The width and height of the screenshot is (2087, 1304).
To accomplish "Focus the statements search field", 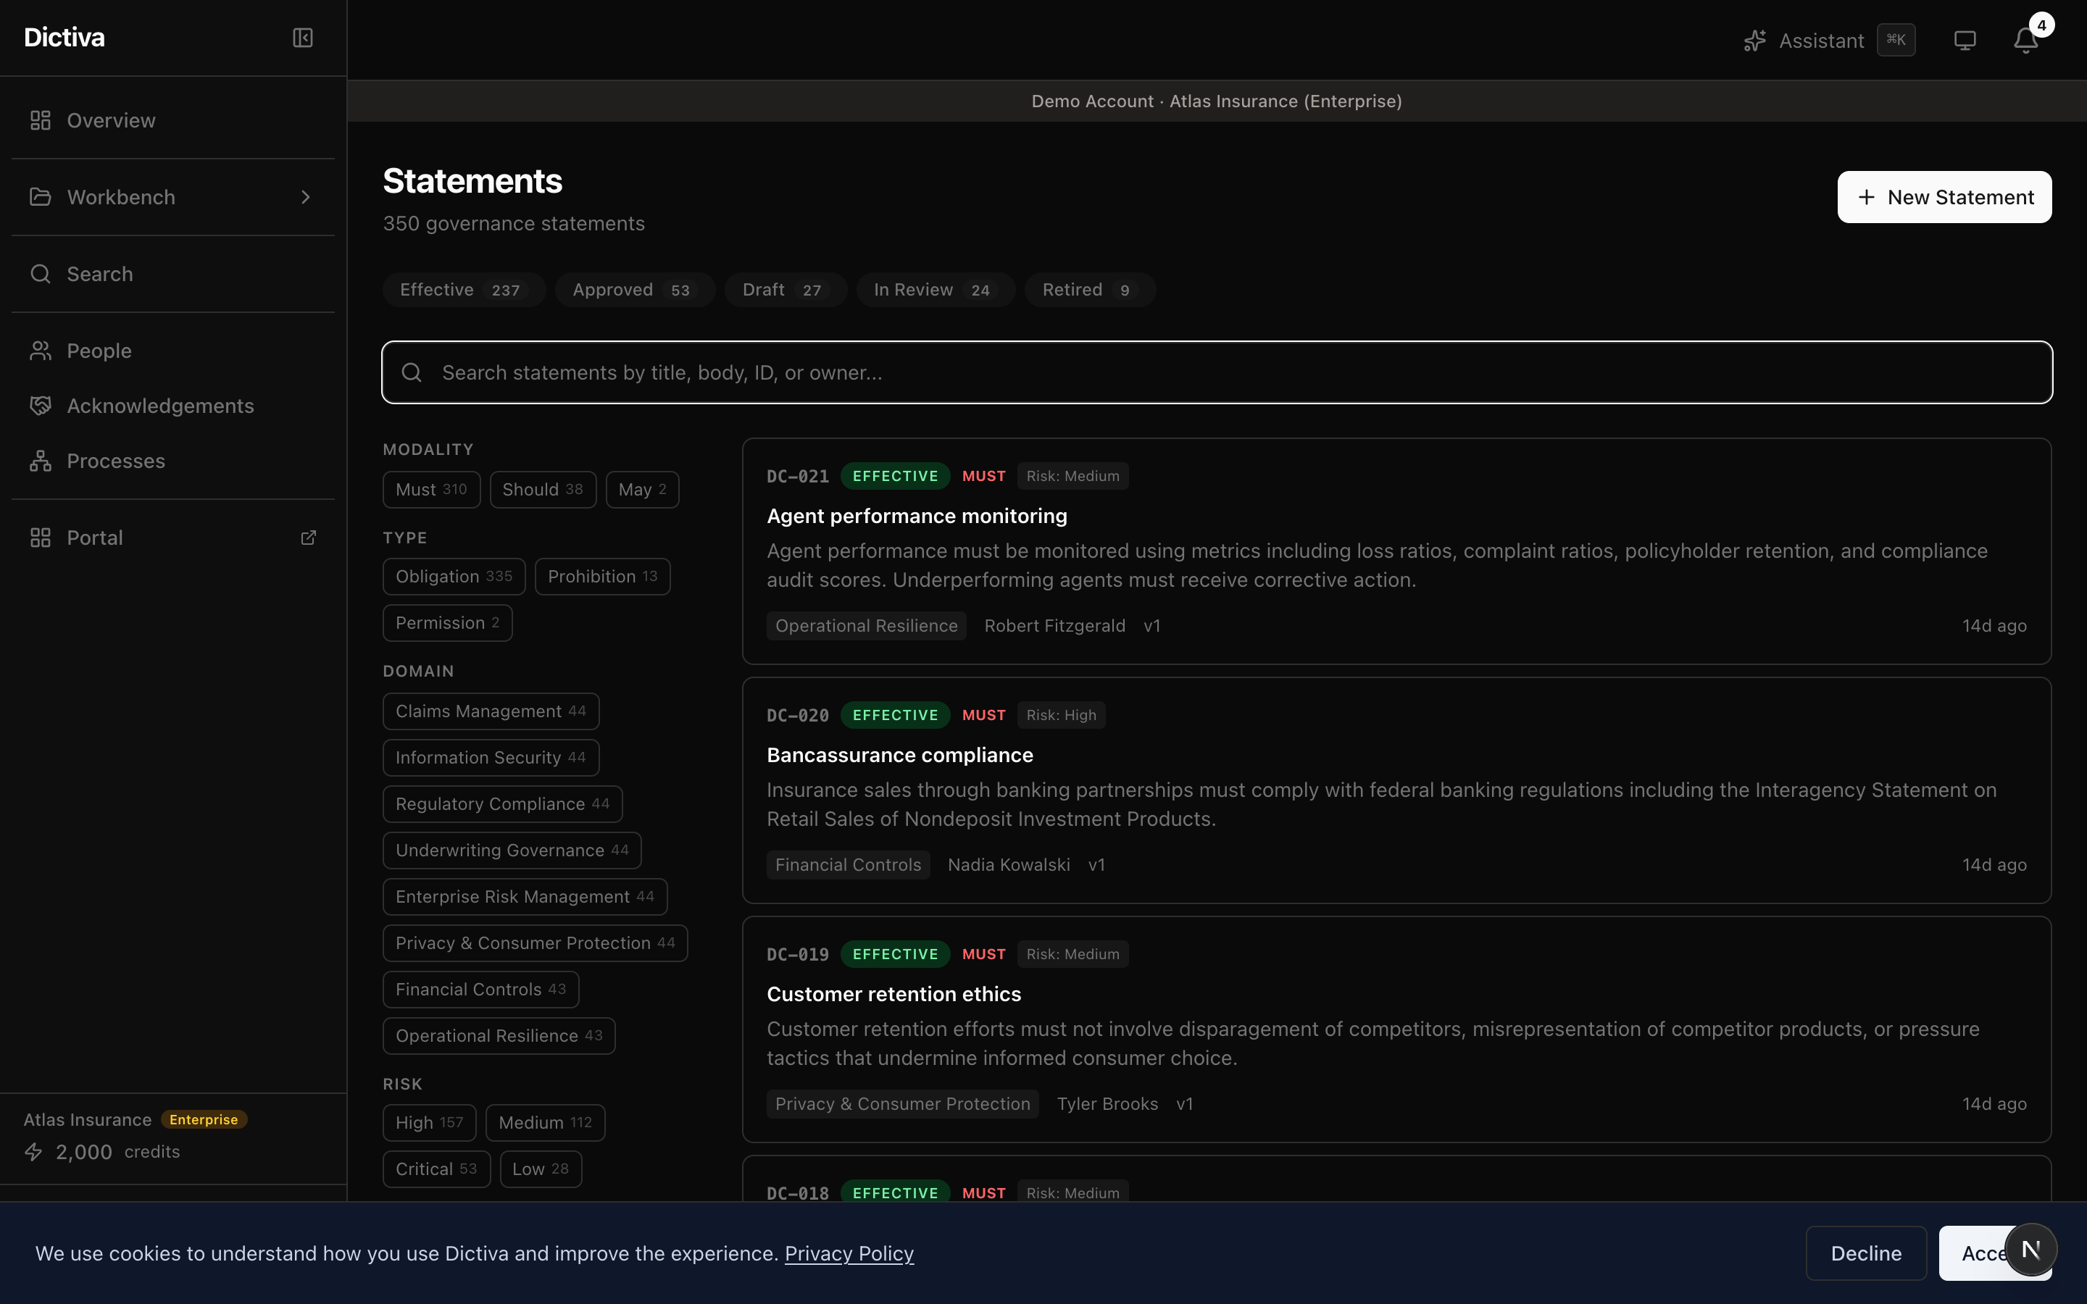I will point(1216,372).
